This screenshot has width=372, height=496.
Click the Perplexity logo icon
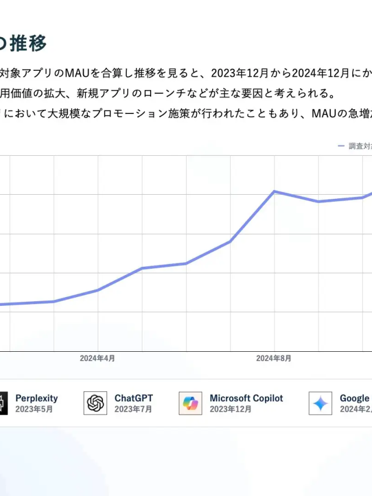(3, 403)
